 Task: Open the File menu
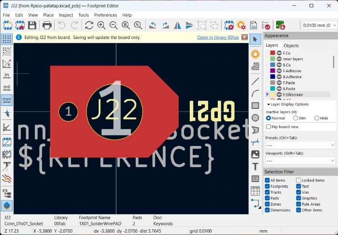6,15
